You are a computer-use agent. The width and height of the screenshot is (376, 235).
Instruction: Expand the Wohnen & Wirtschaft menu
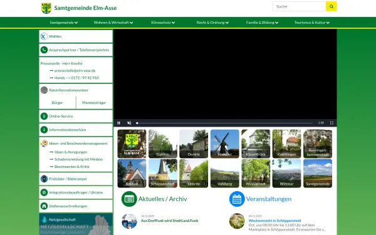click(x=113, y=23)
